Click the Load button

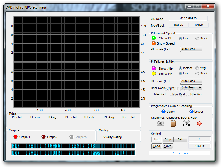(x=156, y=146)
